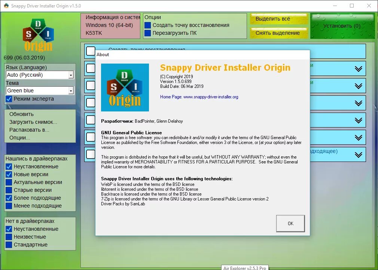Screen dimensions: 378x270
Task: Click the Снять выделение button
Action: point(278,33)
